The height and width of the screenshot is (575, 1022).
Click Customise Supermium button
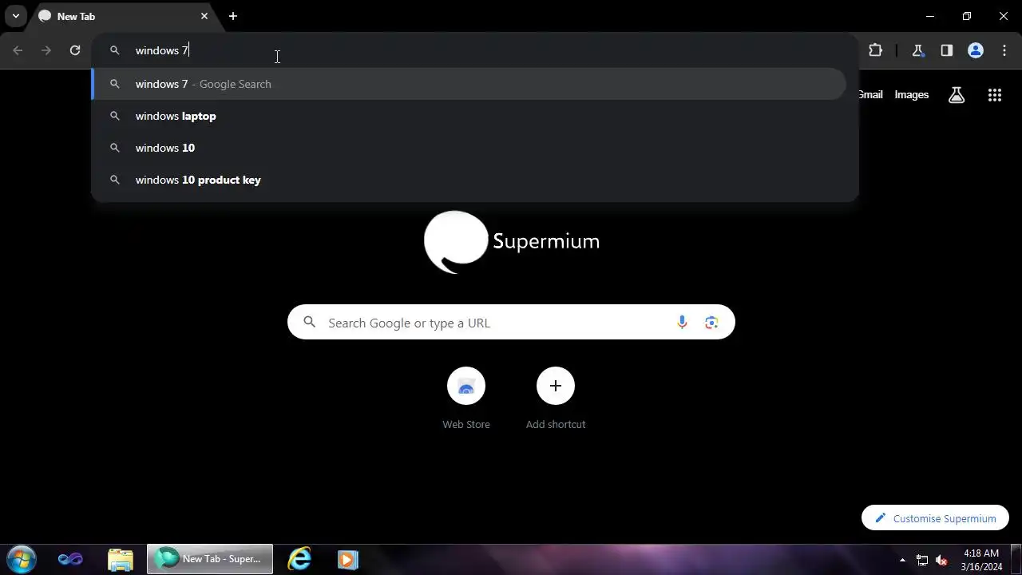(x=935, y=518)
